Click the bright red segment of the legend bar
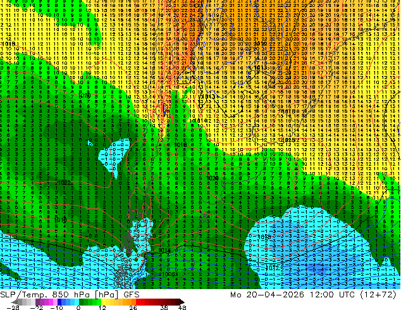The width and height of the screenshot is (401, 310). 138,302
